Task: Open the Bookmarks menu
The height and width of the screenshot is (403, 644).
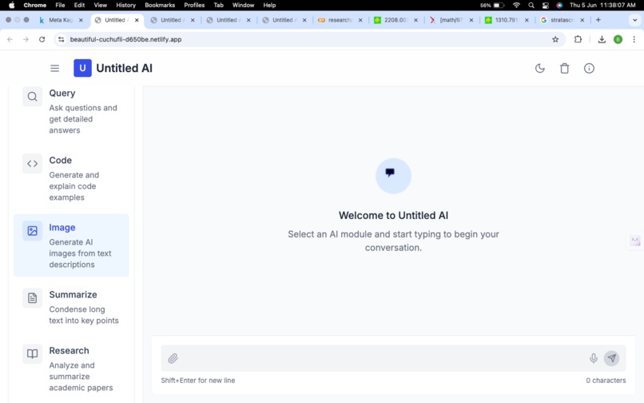Action: coord(160,5)
